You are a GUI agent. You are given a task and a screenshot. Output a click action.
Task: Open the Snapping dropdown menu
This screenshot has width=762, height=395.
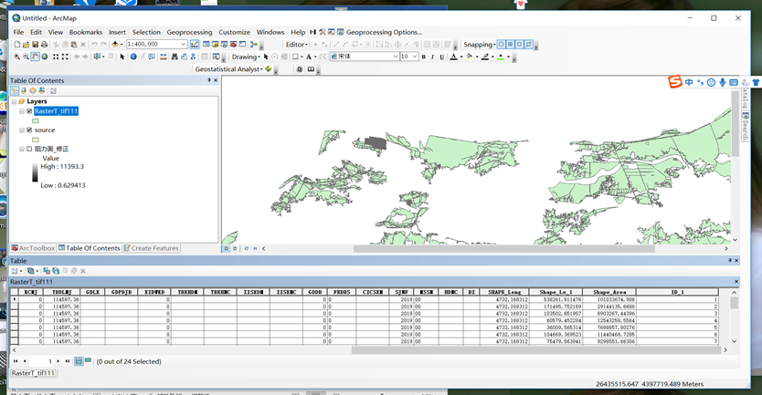479,44
